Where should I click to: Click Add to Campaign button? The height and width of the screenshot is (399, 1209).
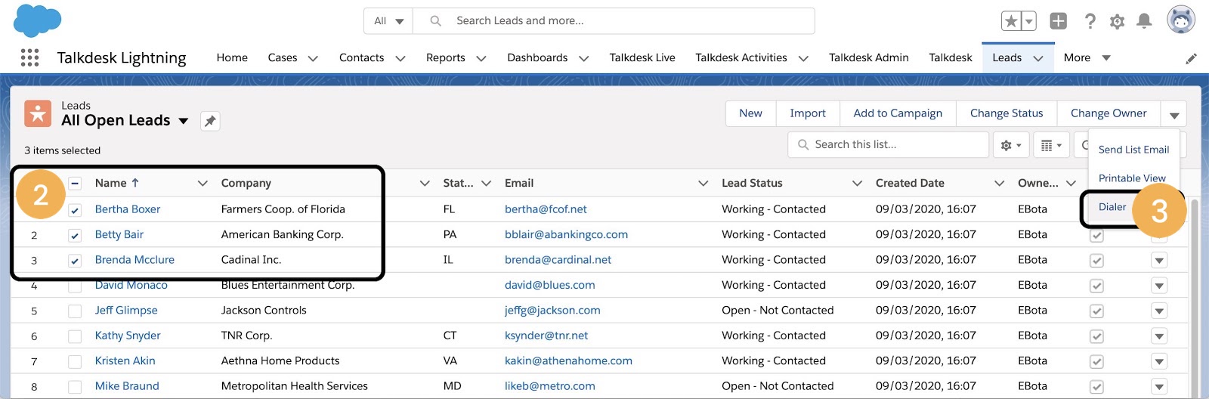(x=898, y=113)
